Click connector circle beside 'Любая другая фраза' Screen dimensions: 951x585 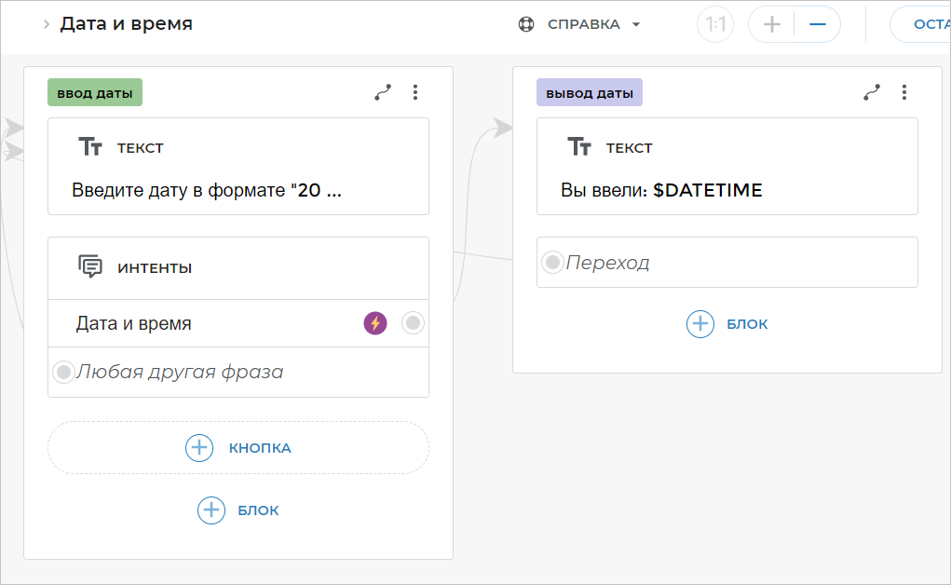point(63,373)
